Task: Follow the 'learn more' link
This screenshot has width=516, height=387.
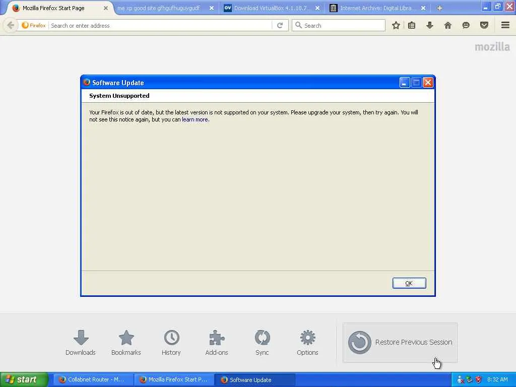Action: [x=195, y=119]
